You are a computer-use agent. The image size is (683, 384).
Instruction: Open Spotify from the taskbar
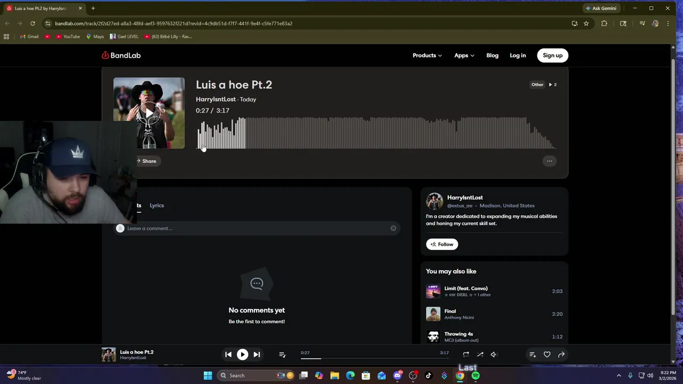pyautogui.click(x=475, y=375)
